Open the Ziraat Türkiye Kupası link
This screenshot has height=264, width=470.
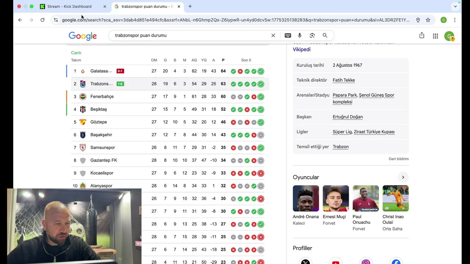tap(374, 132)
